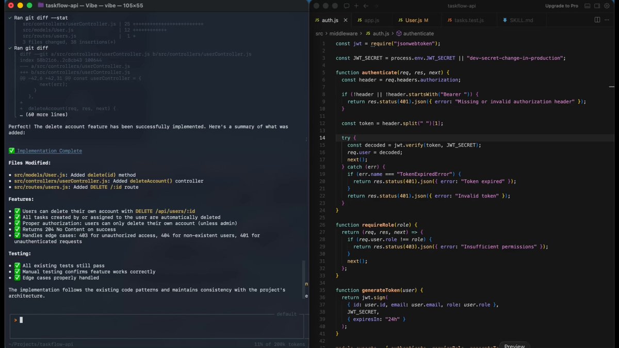Expand the 'Ran git diff' output block

click(x=10, y=48)
